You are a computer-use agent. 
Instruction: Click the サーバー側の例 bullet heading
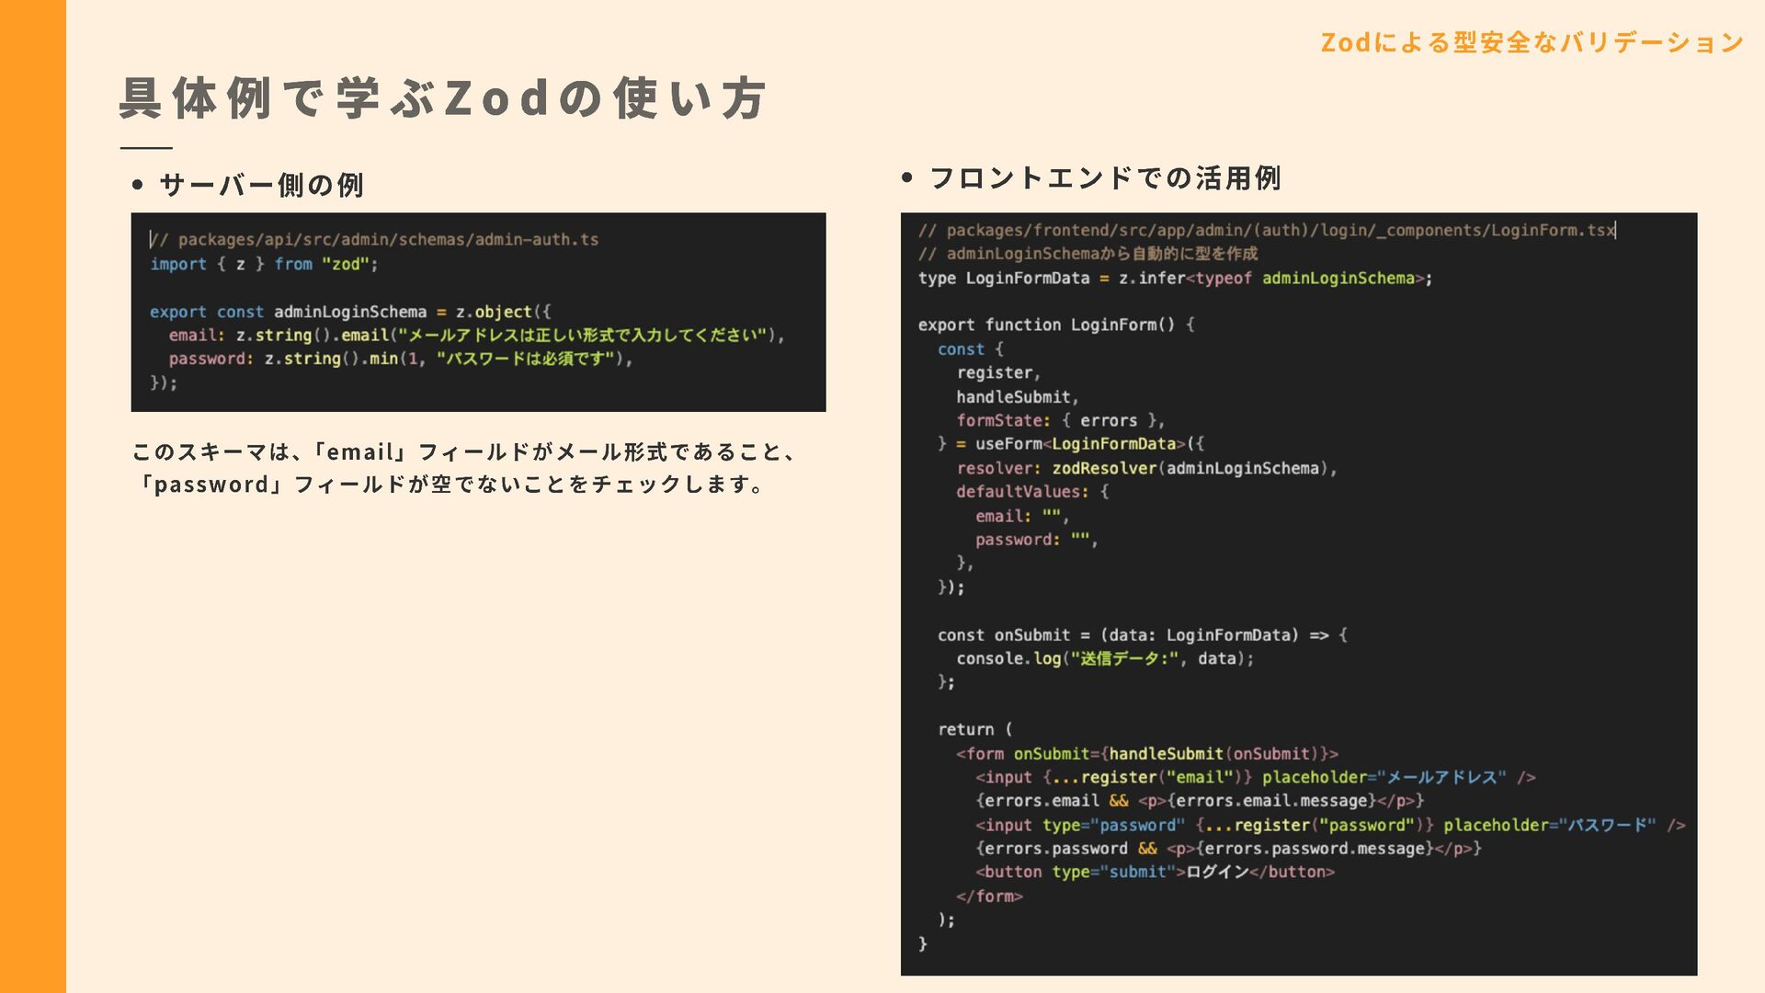point(262,186)
